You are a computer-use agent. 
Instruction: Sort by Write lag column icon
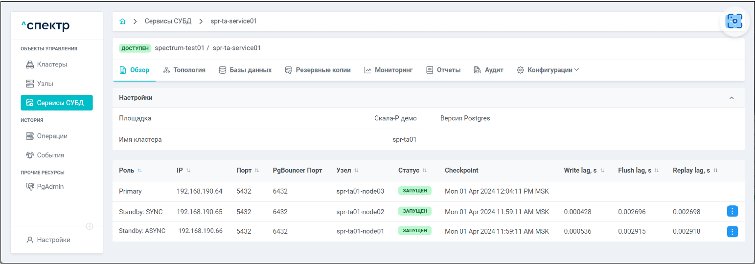tap(602, 171)
